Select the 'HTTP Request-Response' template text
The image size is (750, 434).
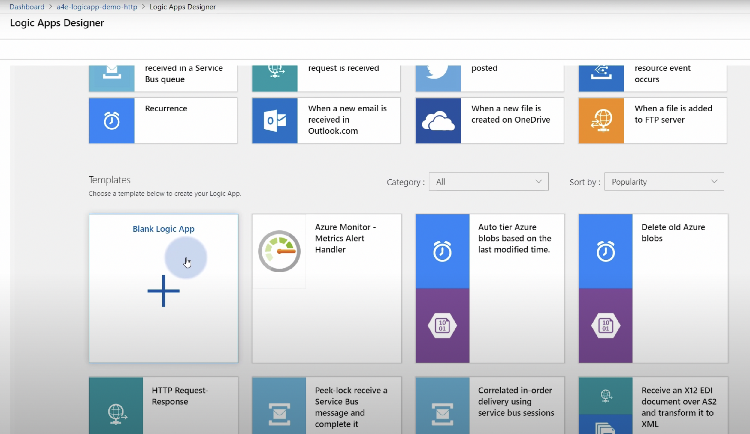[x=180, y=396]
